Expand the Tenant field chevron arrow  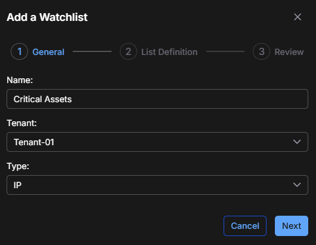pyautogui.click(x=297, y=142)
